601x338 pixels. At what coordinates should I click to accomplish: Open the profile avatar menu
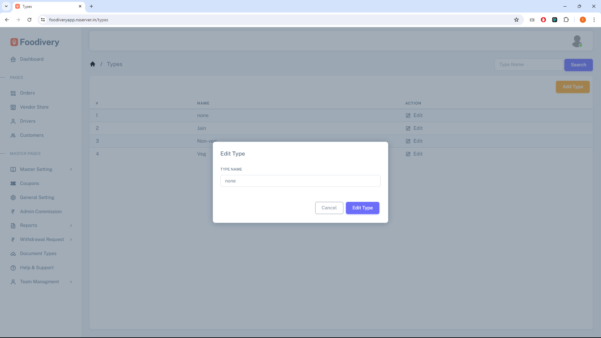click(x=578, y=41)
